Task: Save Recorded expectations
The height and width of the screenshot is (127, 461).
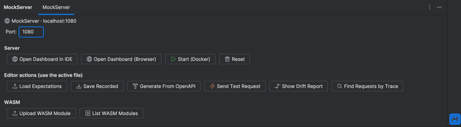Action: click(97, 86)
